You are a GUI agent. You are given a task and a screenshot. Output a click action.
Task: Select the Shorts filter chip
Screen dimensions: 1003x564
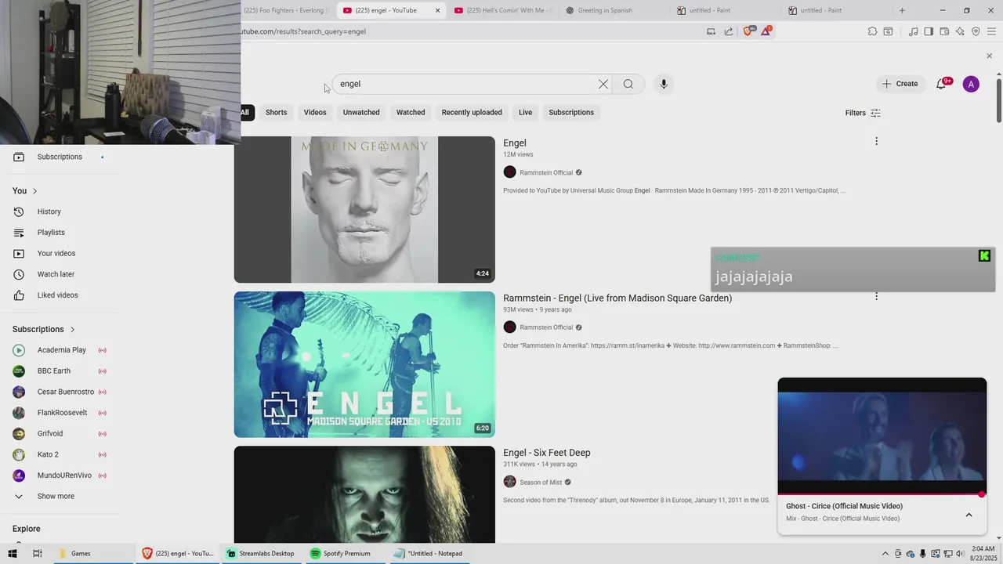click(276, 112)
